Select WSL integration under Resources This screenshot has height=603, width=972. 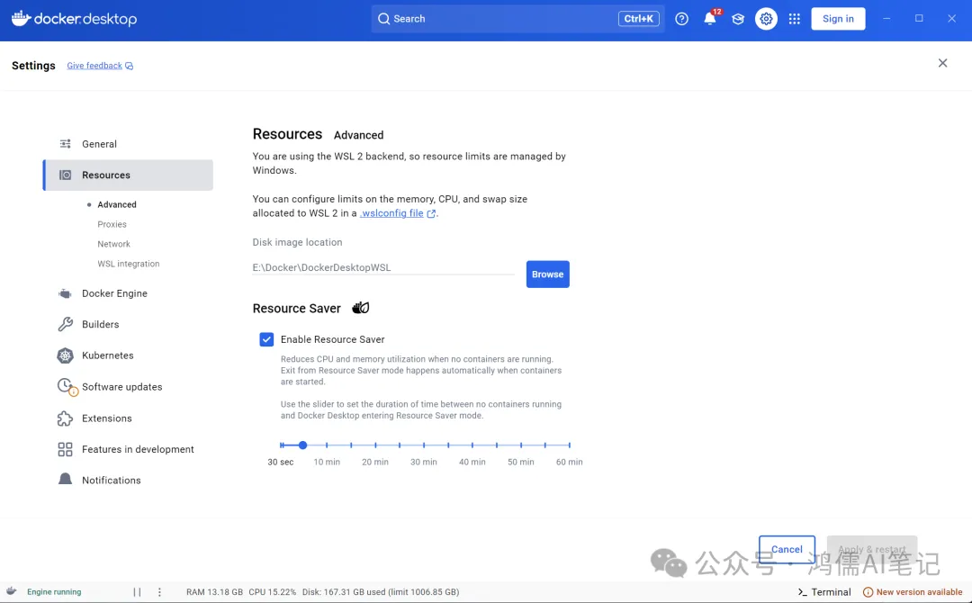click(x=129, y=264)
